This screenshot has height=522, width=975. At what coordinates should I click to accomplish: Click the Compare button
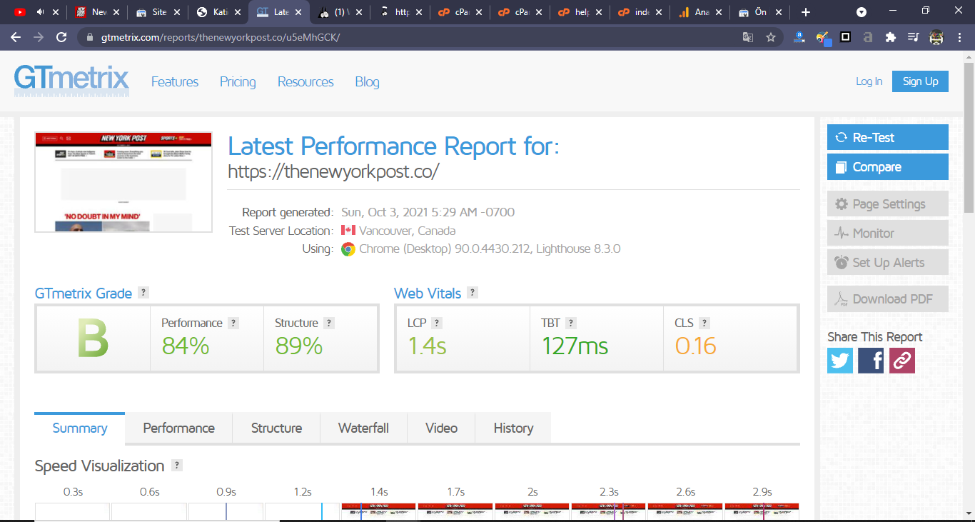pyautogui.click(x=888, y=167)
